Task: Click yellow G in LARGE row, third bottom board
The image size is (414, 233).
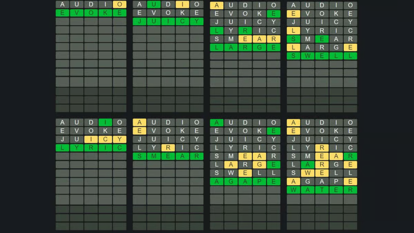Action: point(259,165)
